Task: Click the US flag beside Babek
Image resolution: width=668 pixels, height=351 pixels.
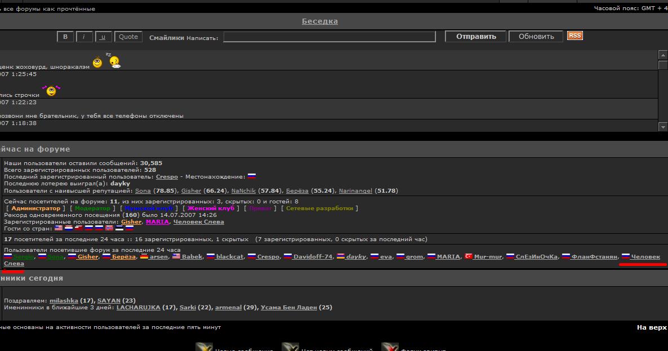Action: click(x=176, y=256)
